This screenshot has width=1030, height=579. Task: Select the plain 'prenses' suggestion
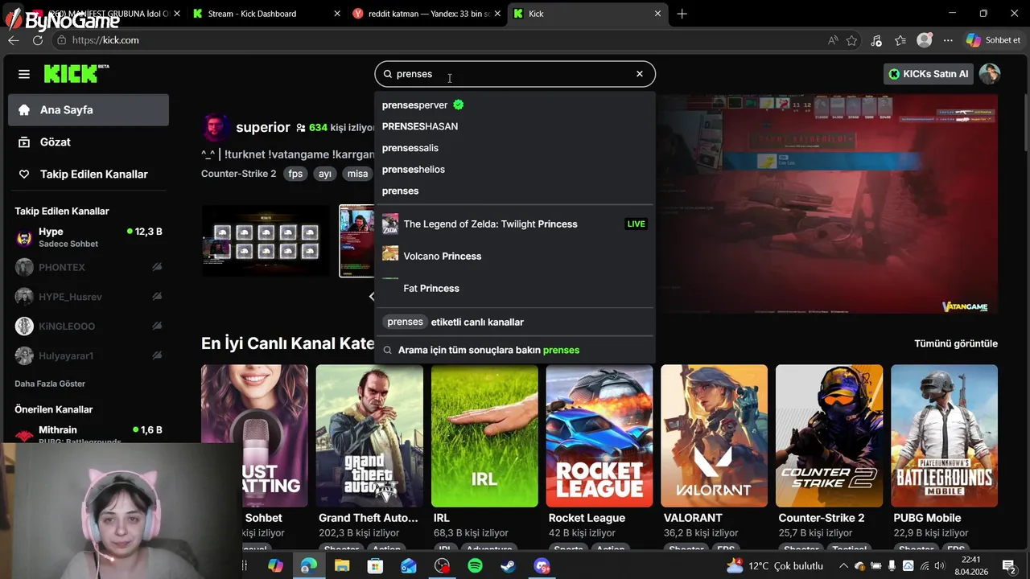(514, 191)
